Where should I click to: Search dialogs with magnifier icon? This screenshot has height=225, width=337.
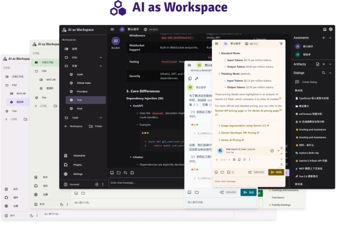(324, 73)
